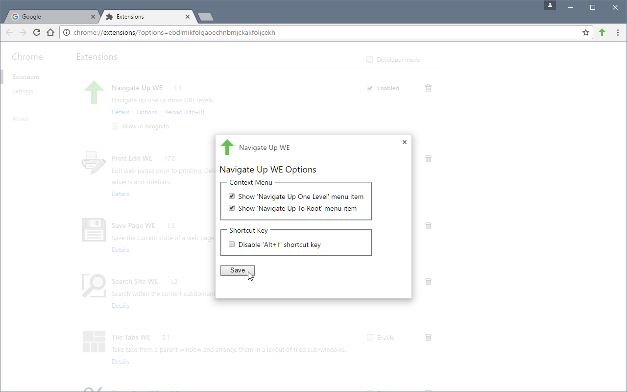Click the bookmark star in the address bar
The image size is (627, 392).
[586, 32]
